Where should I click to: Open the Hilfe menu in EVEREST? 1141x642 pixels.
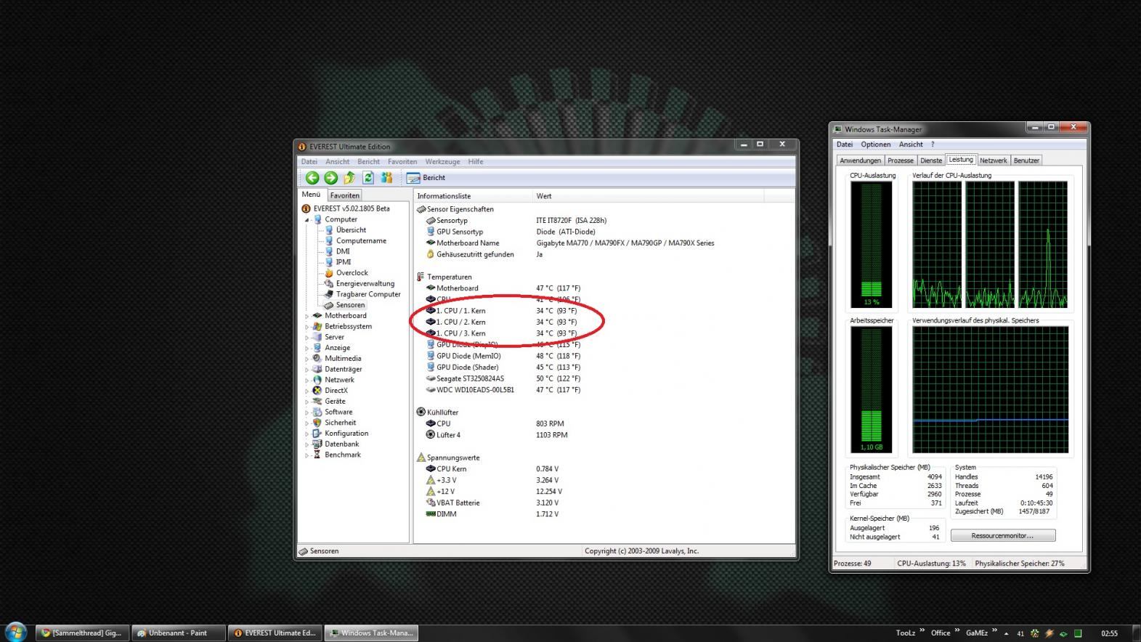point(476,162)
